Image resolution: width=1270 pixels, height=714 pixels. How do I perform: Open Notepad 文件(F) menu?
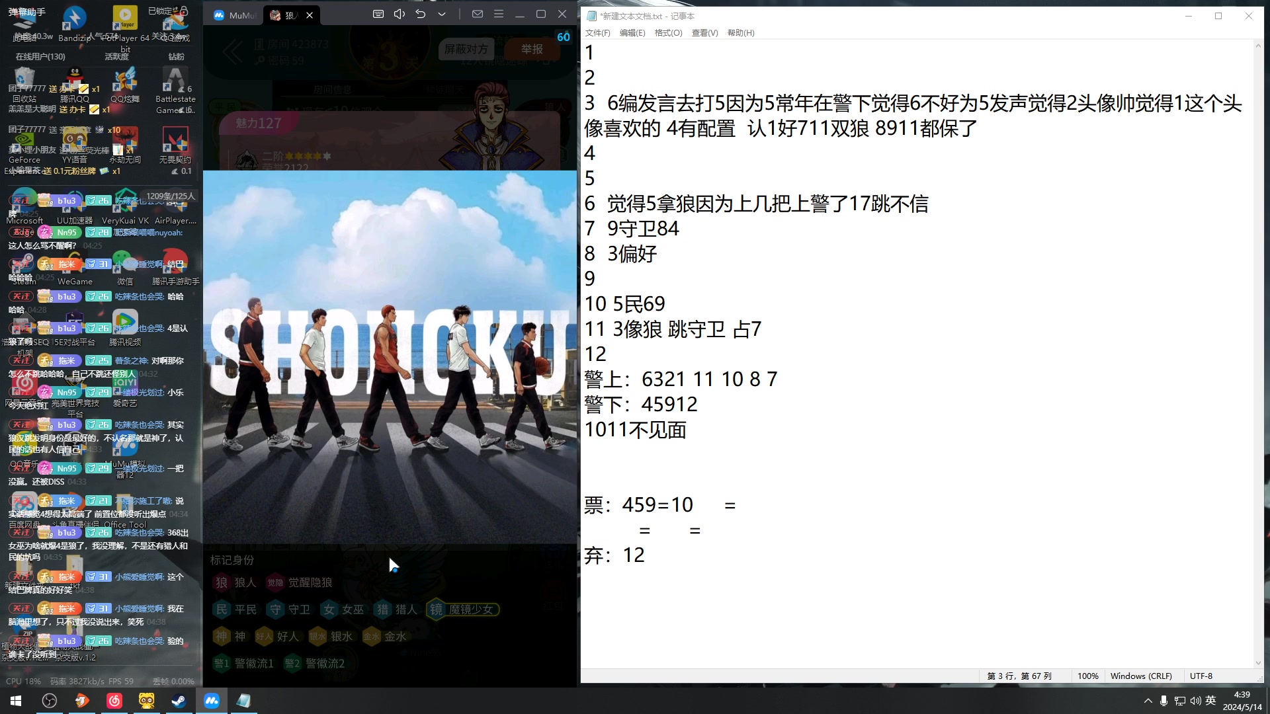click(x=598, y=33)
